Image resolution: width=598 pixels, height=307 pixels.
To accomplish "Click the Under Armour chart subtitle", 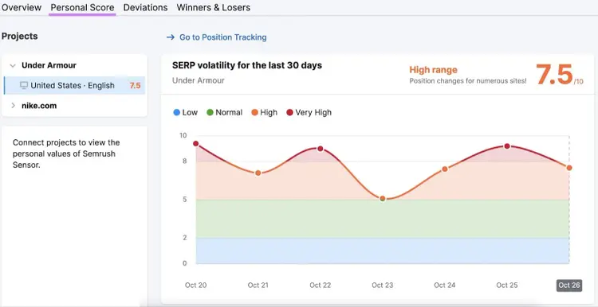I will coord(199,80).
